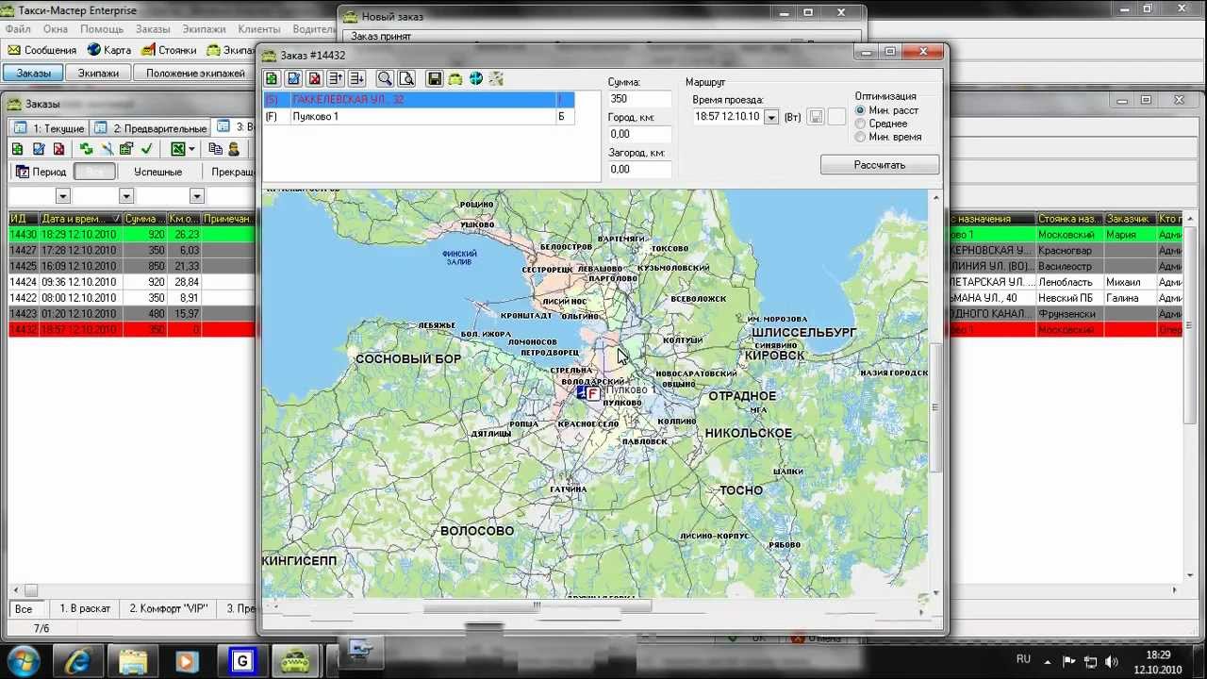Click Успешные filter button

(x=157, y=172)
